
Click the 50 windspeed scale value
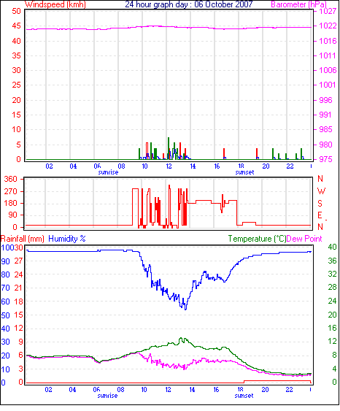point(16,11)
